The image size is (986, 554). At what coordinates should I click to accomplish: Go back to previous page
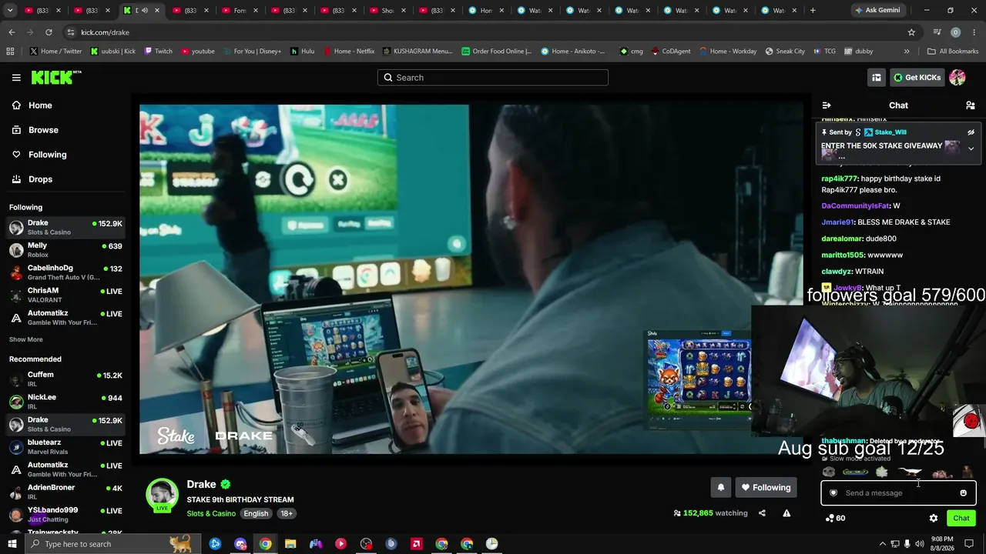[12, 32]
